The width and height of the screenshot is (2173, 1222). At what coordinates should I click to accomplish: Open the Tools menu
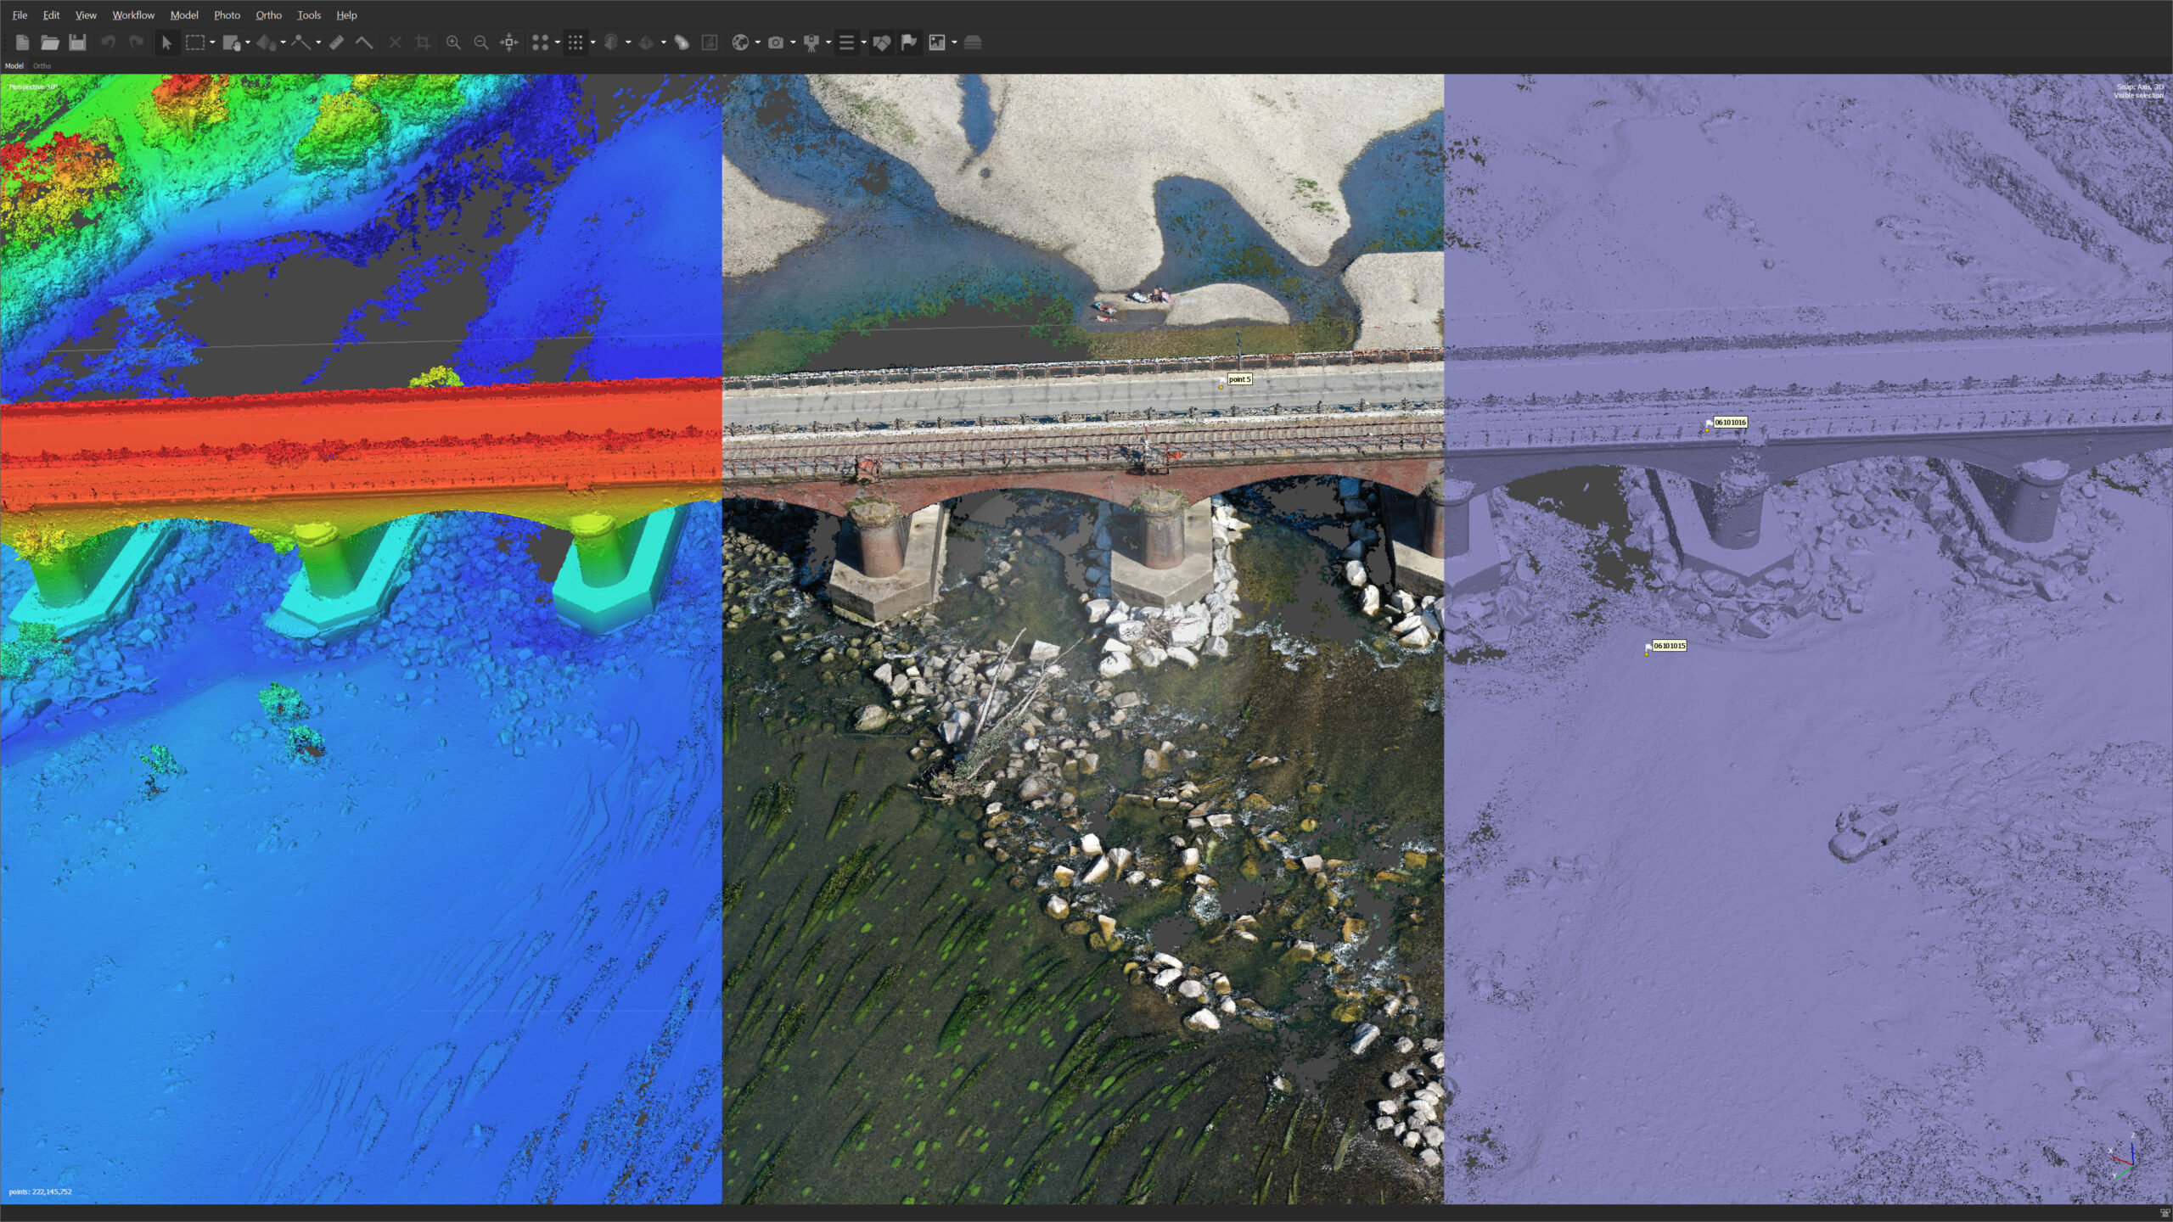point(308,15)
